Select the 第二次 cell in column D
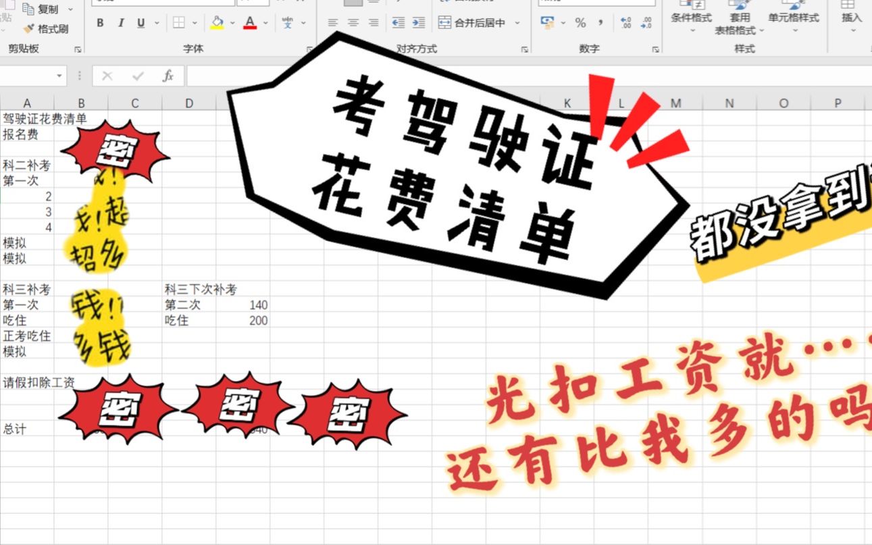872x545 pixels. (189, 305)
